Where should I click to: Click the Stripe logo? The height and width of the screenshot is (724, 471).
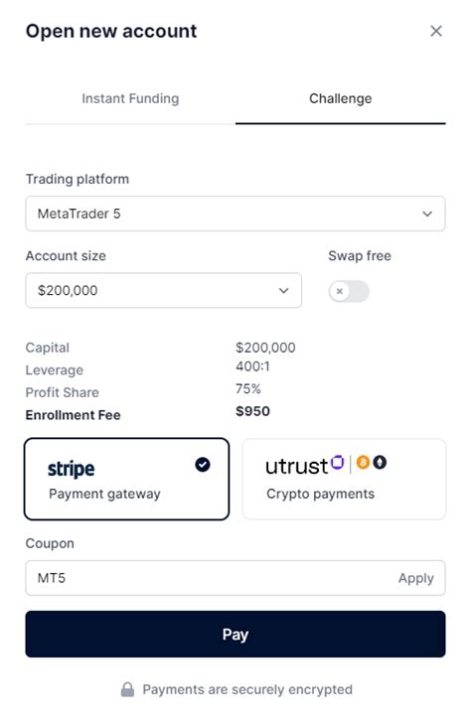pos(72,469)
